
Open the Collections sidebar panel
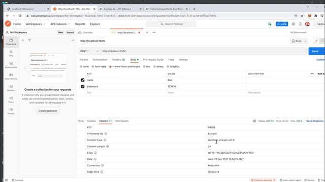point(11,42)
